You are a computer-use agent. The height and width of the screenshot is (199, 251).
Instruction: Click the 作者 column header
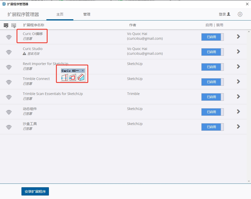(133, 25)
